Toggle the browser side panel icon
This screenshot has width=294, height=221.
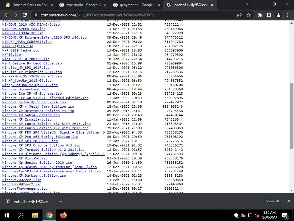(269, 15)
